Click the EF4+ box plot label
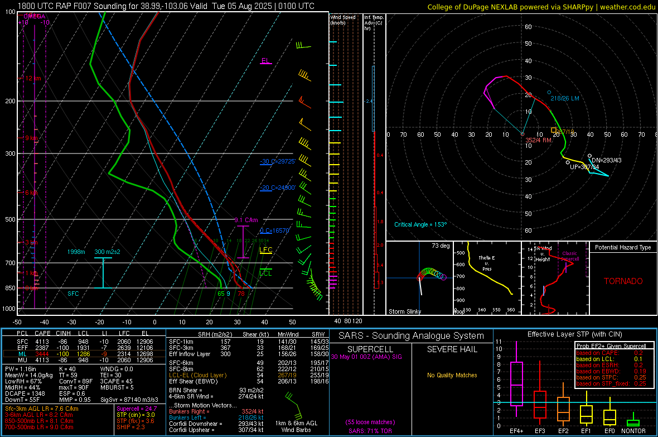 [x=516, y=431]
